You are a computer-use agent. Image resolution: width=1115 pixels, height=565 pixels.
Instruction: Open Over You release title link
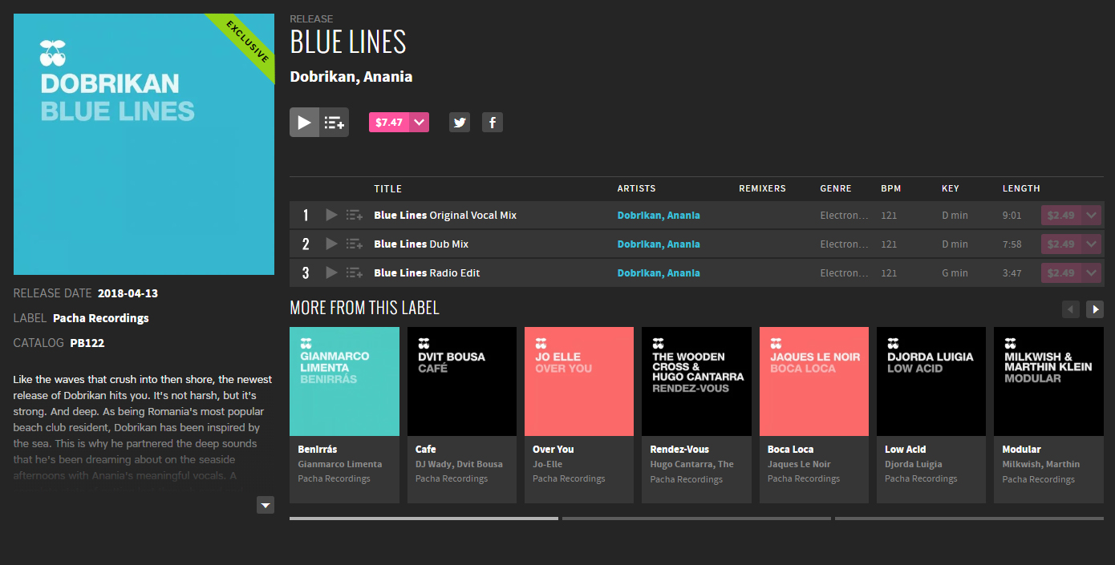(x=553, y=449)
